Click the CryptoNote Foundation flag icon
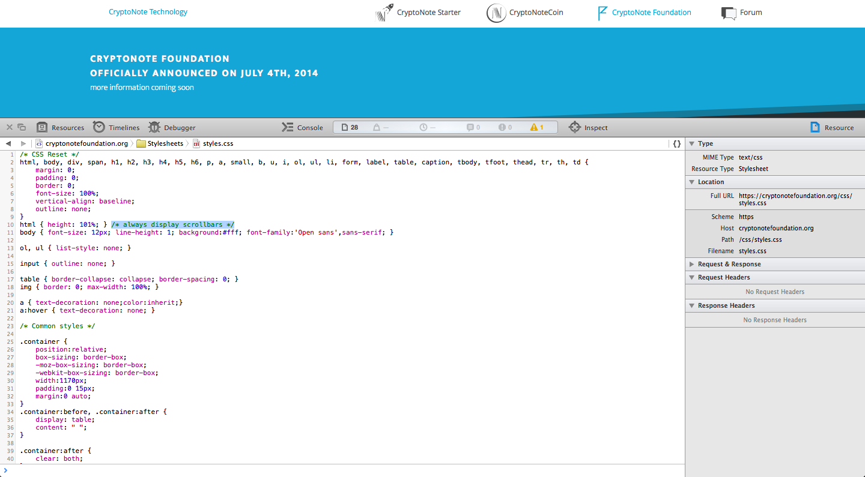The image size is (865, 477). pos(602,13)
